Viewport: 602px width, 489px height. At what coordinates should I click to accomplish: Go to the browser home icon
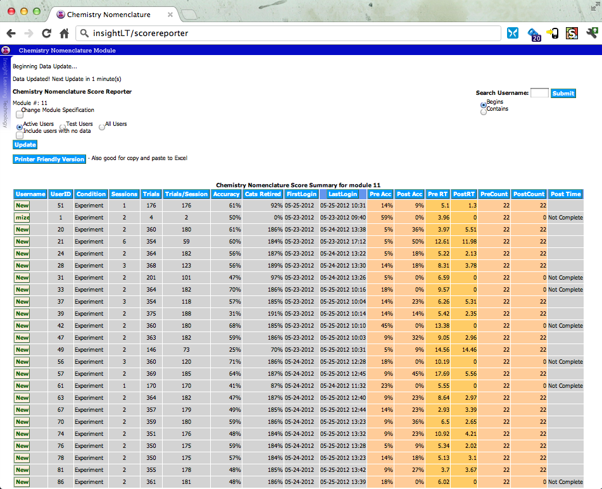[x=64, y=34]
